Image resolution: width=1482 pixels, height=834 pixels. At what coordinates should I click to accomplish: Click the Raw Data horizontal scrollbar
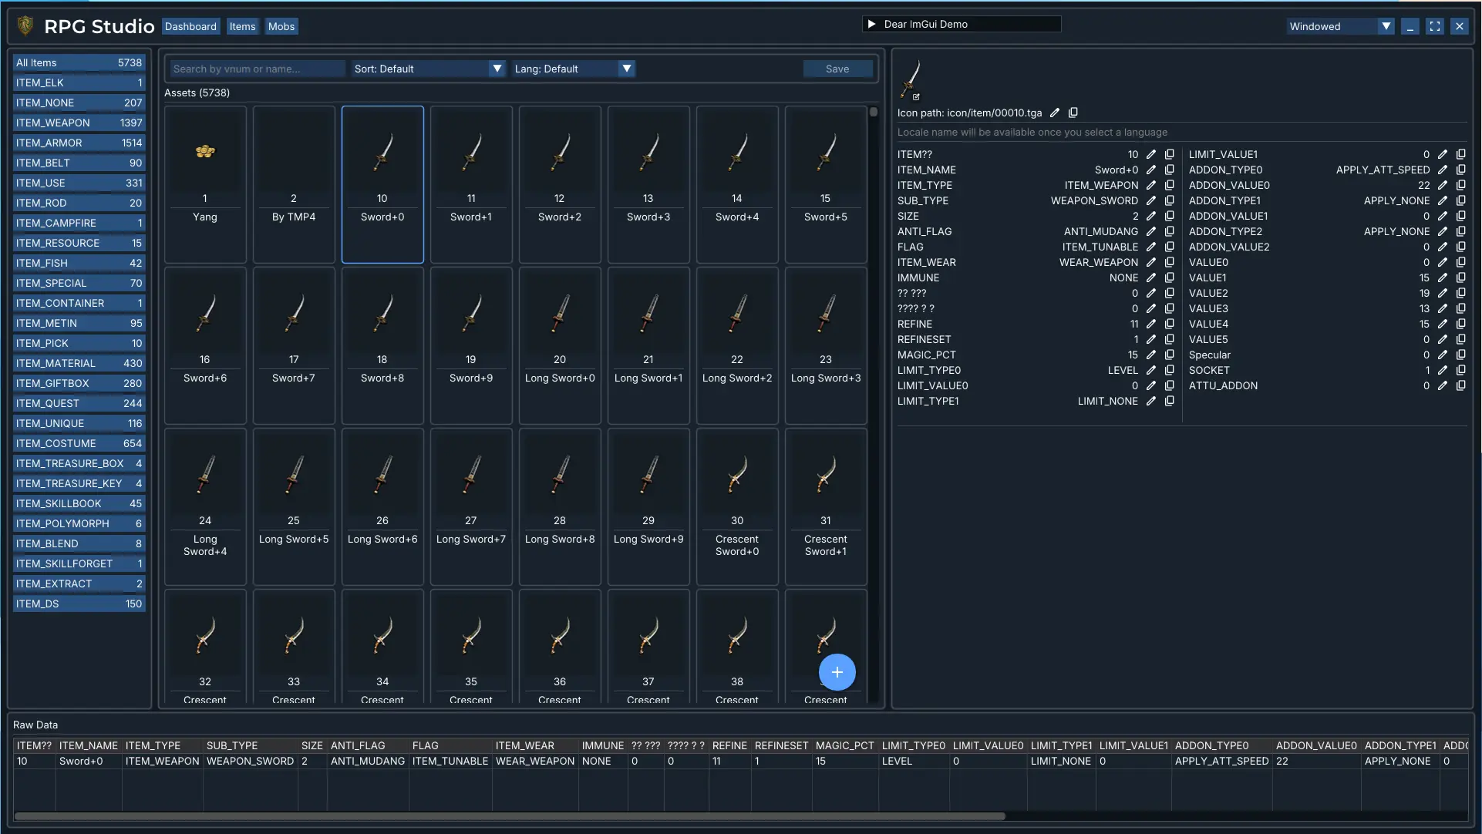510,816
